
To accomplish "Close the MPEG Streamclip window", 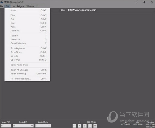I will tap(152, 2).
